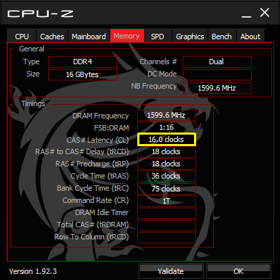280x280 pixels.
Task: Switch to the CPU tab
Action: coord(22,36)
